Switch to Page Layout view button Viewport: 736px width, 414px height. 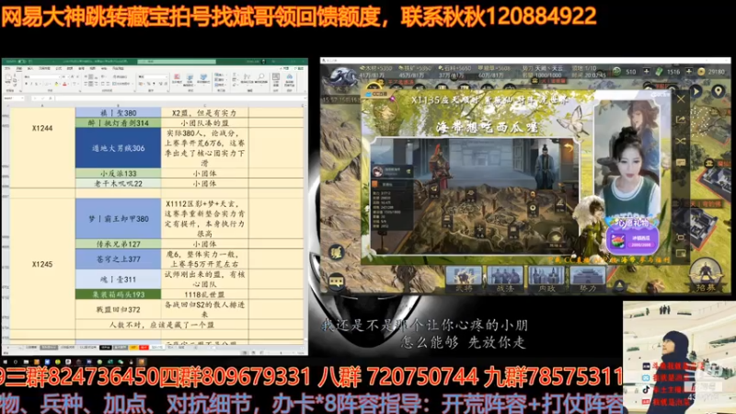click(x=254, y=353)
